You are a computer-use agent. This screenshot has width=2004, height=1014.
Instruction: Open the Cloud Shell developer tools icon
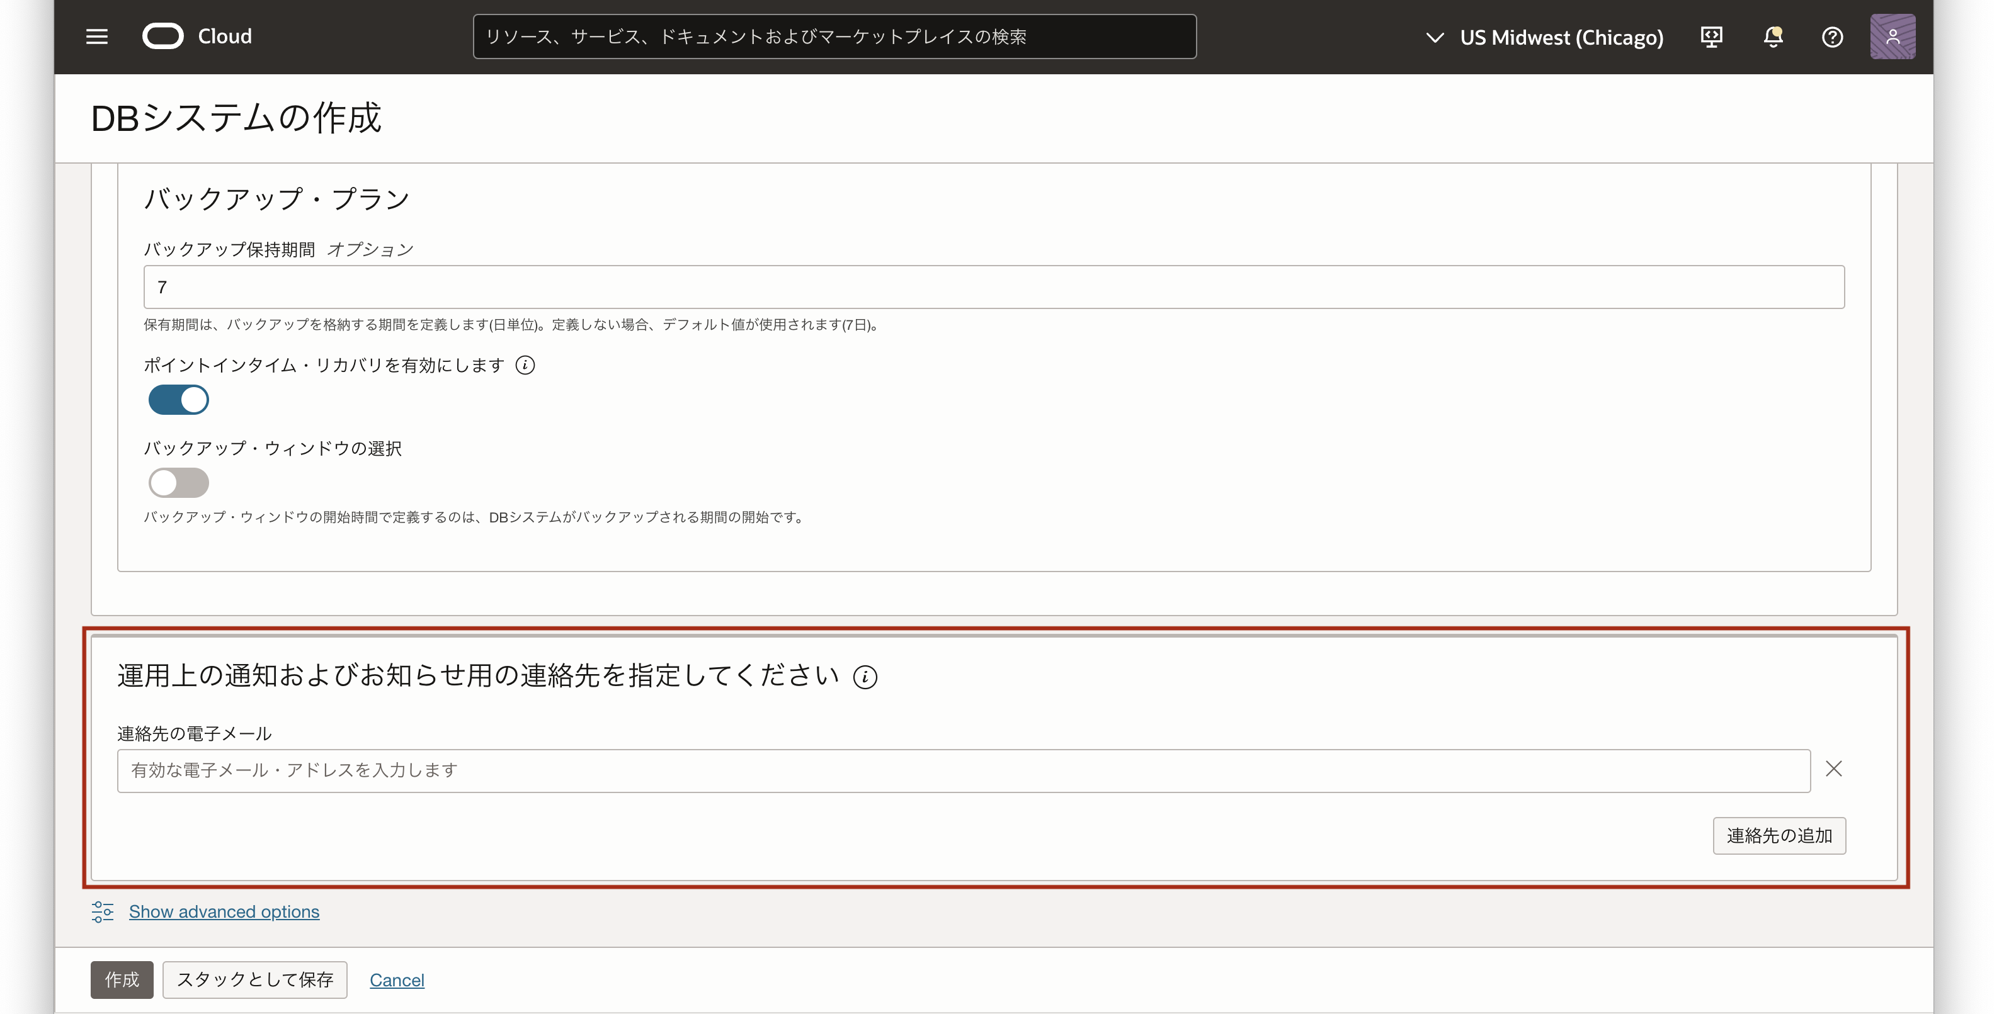(1712, 37)
